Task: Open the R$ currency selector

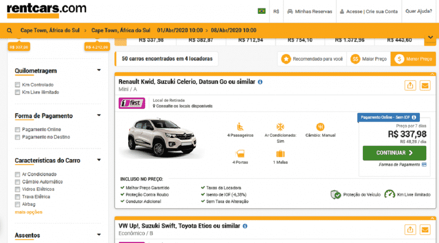Action: click(276, 12)
